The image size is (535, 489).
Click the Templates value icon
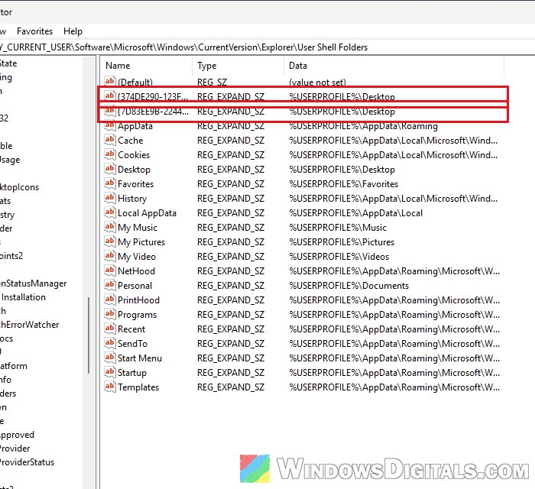109,387
